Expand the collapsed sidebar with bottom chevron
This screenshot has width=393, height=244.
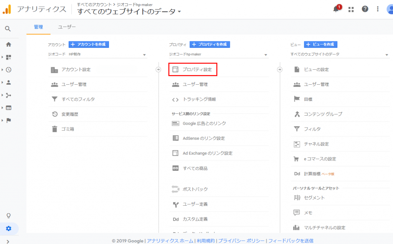8,241
